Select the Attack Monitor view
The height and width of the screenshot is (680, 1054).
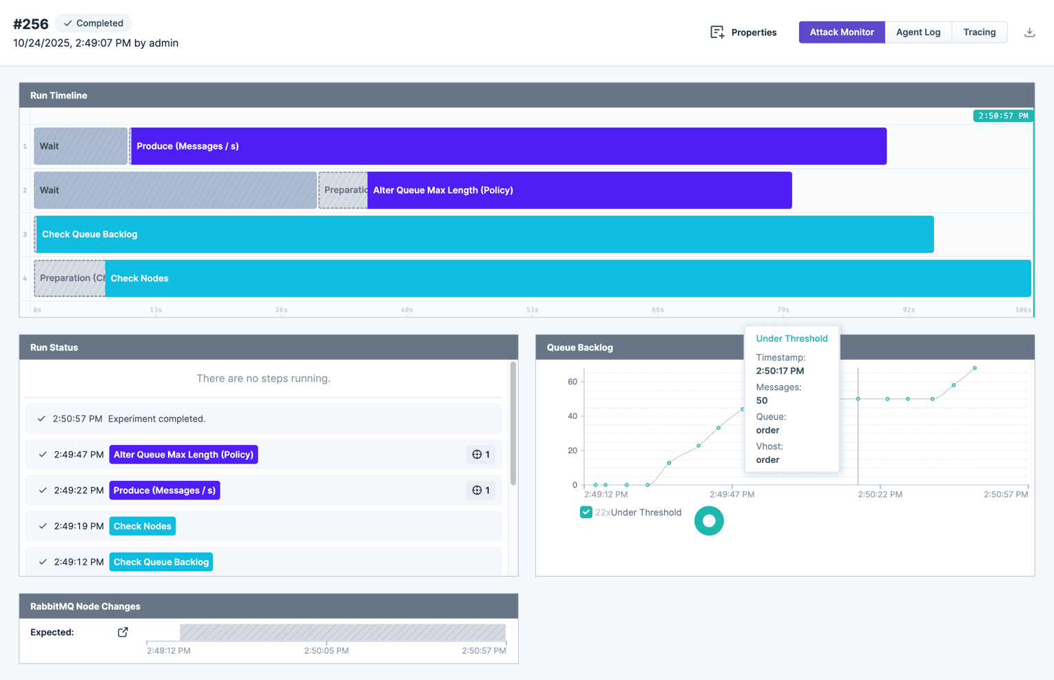[841, 32]
